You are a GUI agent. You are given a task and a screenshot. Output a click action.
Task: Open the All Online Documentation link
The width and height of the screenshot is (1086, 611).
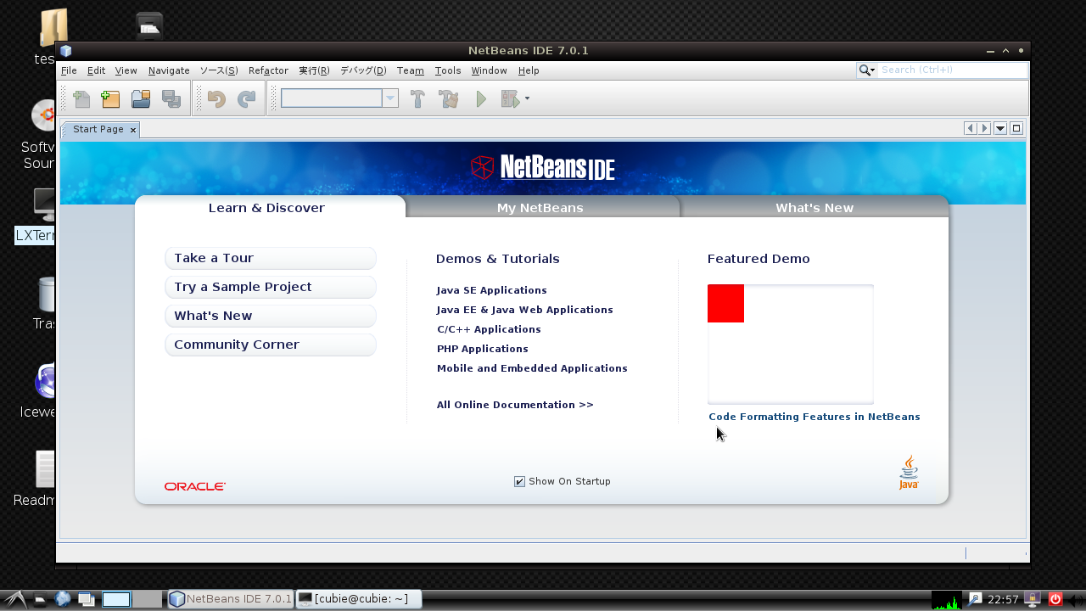pyautogui.click(x=515, y=405)
